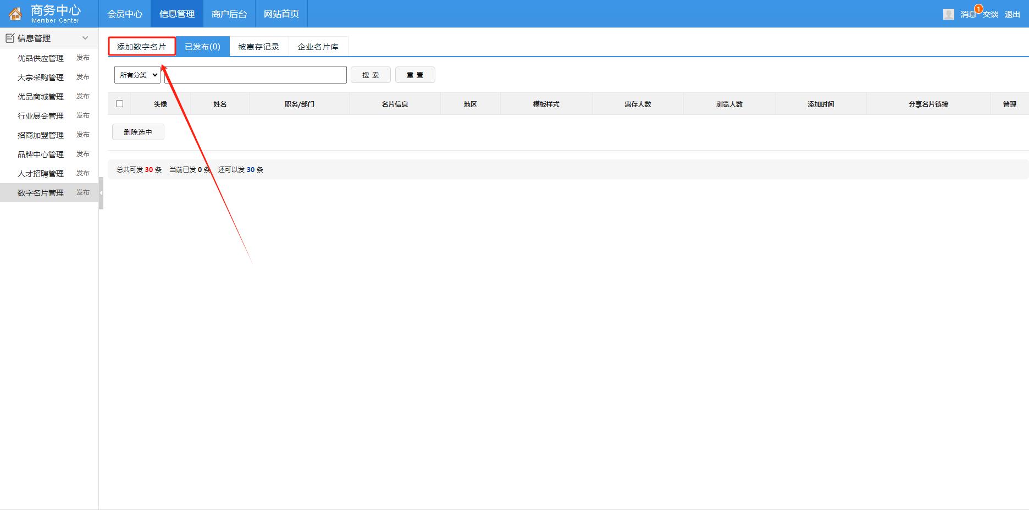This screenshot has width=1029, height=510.
Task: Click the 分享名片链接 column header
Action: coord(928,104)
